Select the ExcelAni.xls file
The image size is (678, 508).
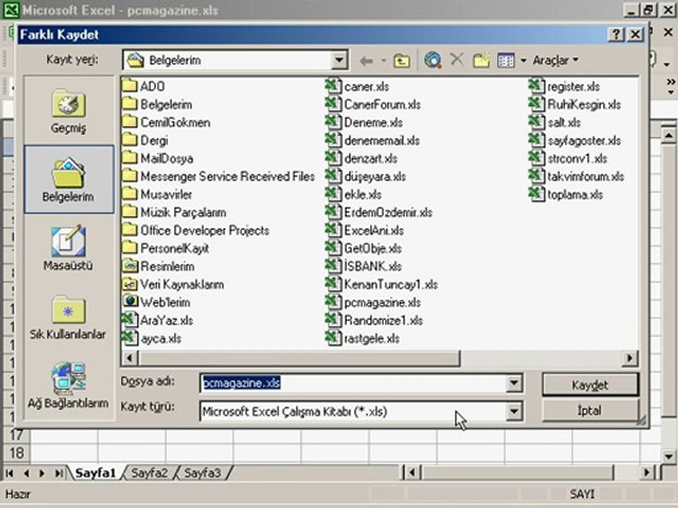(x=365, y=230)
